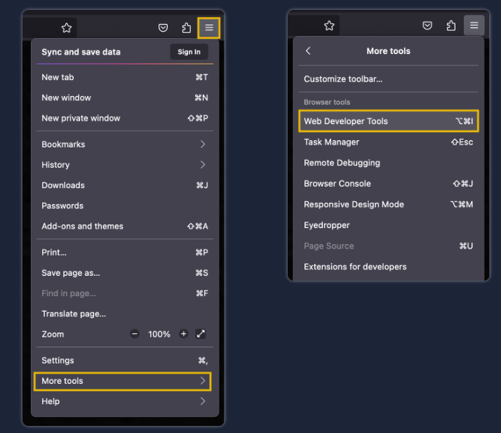Select the Eyedropper tool entry
Image resolution: width=501 pixels, height=433 pixels.
(327, 225)
